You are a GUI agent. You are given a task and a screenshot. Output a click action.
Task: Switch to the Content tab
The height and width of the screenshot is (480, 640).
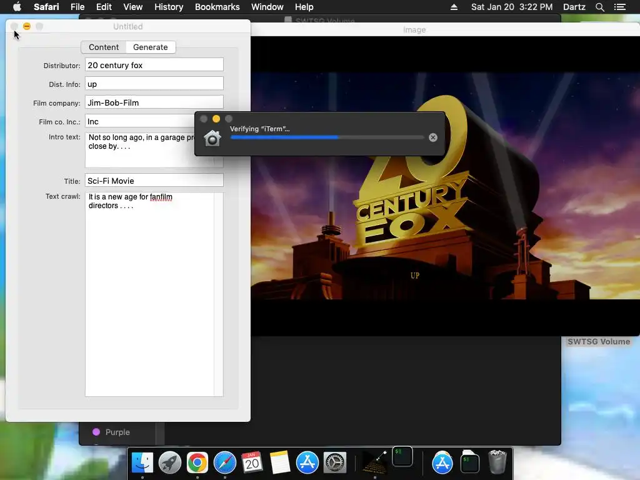(x=104, y=47)
